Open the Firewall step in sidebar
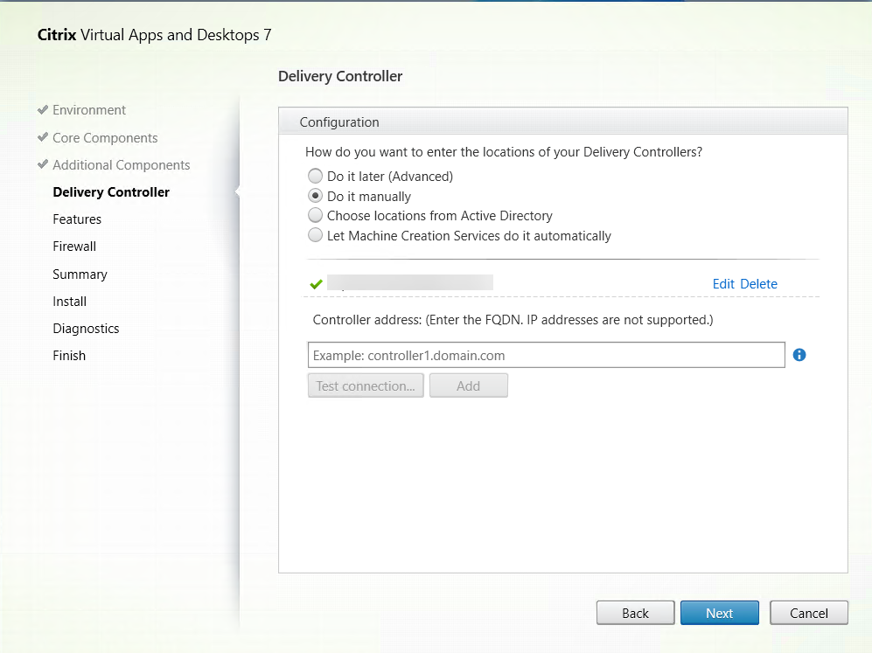Viewport: 872px width, 653px height. pyautogui.click(x=74, y=247)
